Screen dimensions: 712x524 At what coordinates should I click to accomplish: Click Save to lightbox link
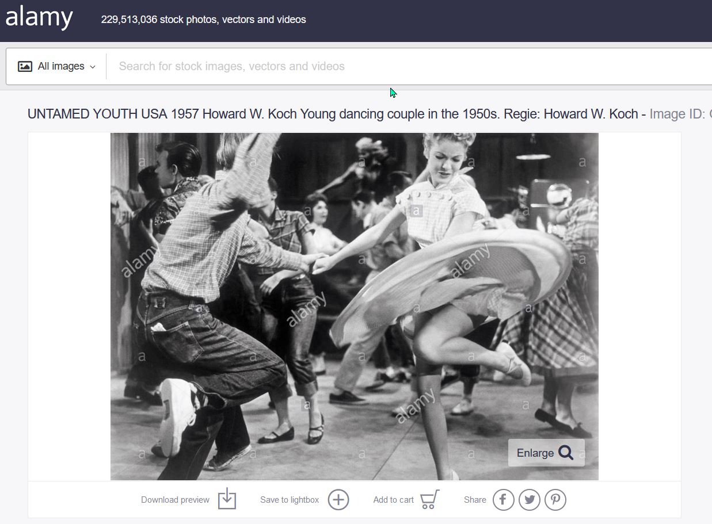click(x=290, y=500)
